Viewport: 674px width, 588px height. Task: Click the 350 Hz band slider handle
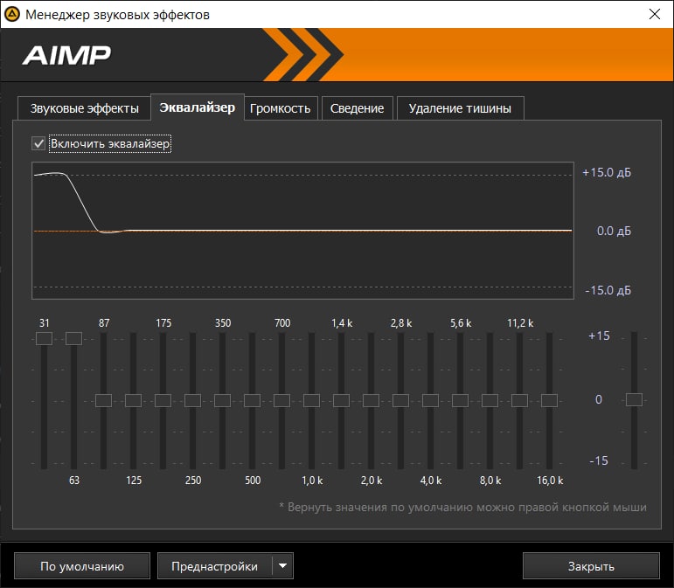[x=222, y=401]
